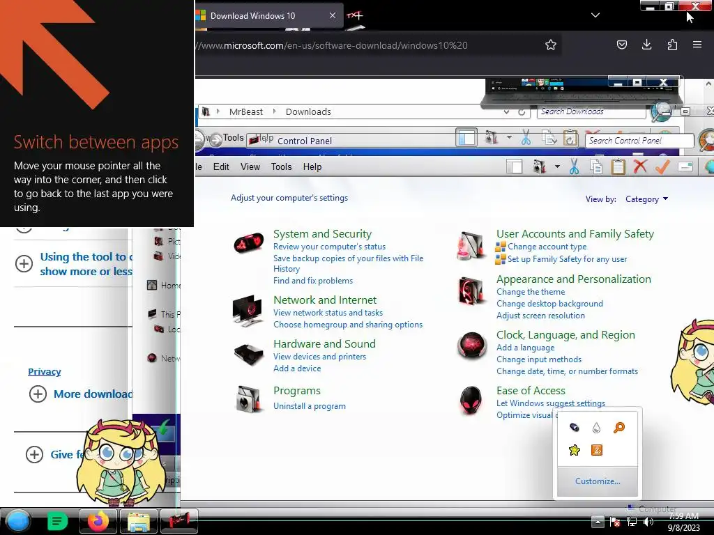Click the Find and fix problems link
Image resolution: width=714 pixels, height=535 pixels.
click(x=313, y=281)
